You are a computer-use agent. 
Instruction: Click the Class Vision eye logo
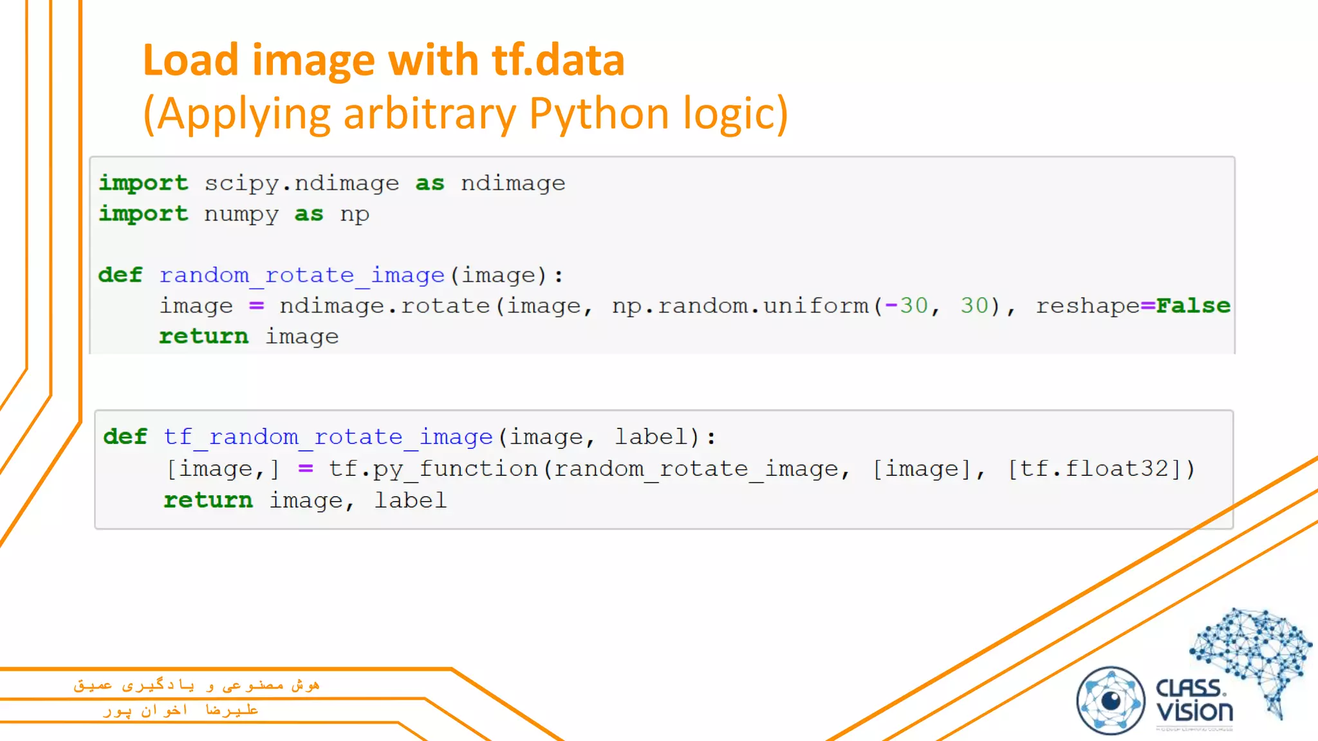(1111, 700)
